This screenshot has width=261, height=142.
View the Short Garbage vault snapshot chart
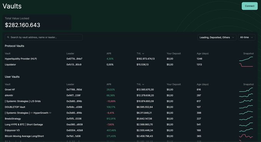point(246,124)
